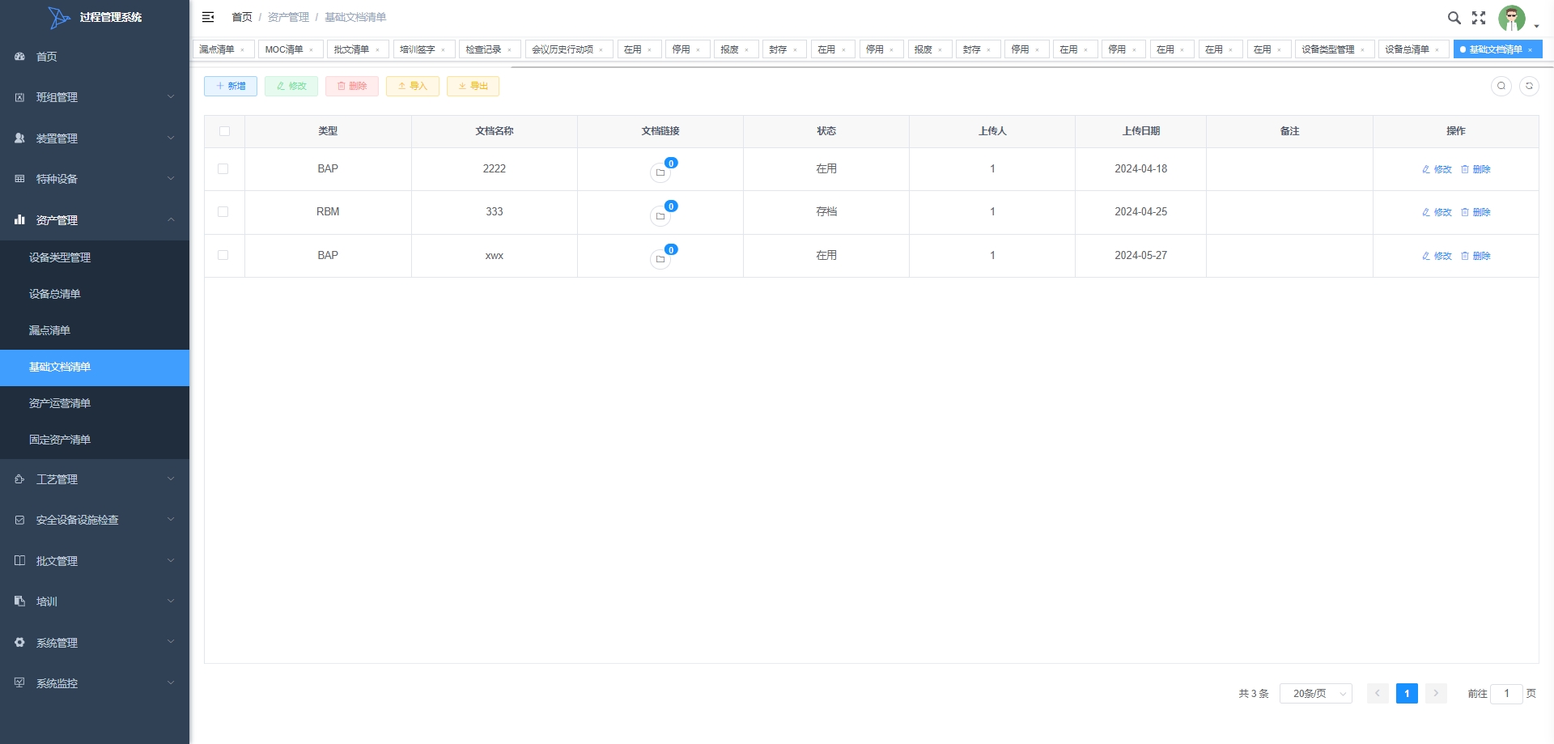Click the 上传日期 column header

pyautogui.click(x=1140, y=131)
